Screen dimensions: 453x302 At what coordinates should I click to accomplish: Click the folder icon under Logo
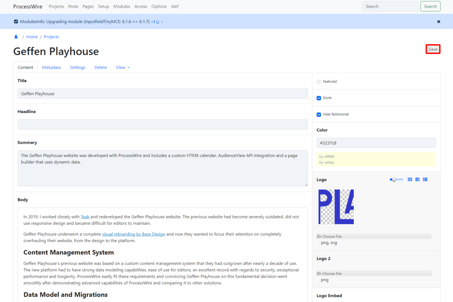tap(319, 236)
